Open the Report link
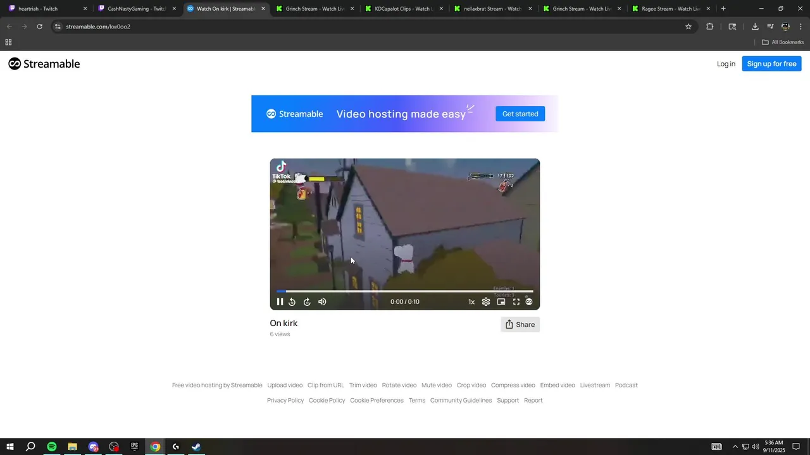Image resolution: width=810 pixels, height=455 pixels. [533, 401]
